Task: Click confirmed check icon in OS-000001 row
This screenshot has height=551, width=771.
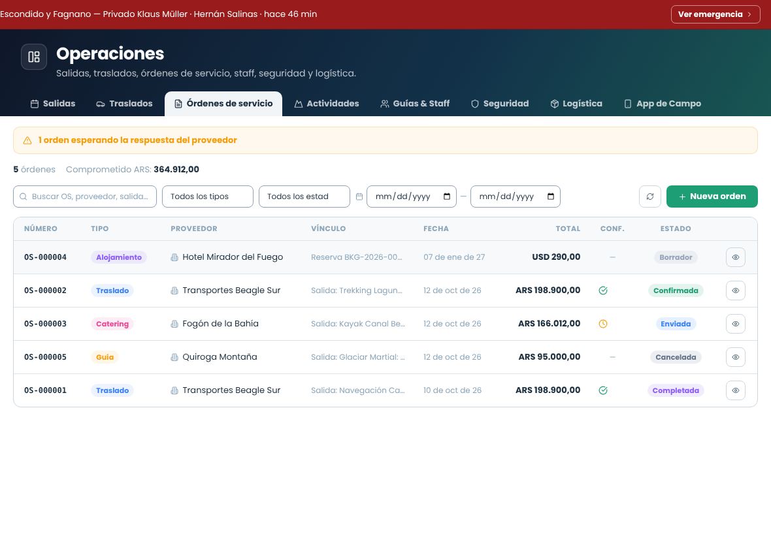Action: click(x=603, y=390)
